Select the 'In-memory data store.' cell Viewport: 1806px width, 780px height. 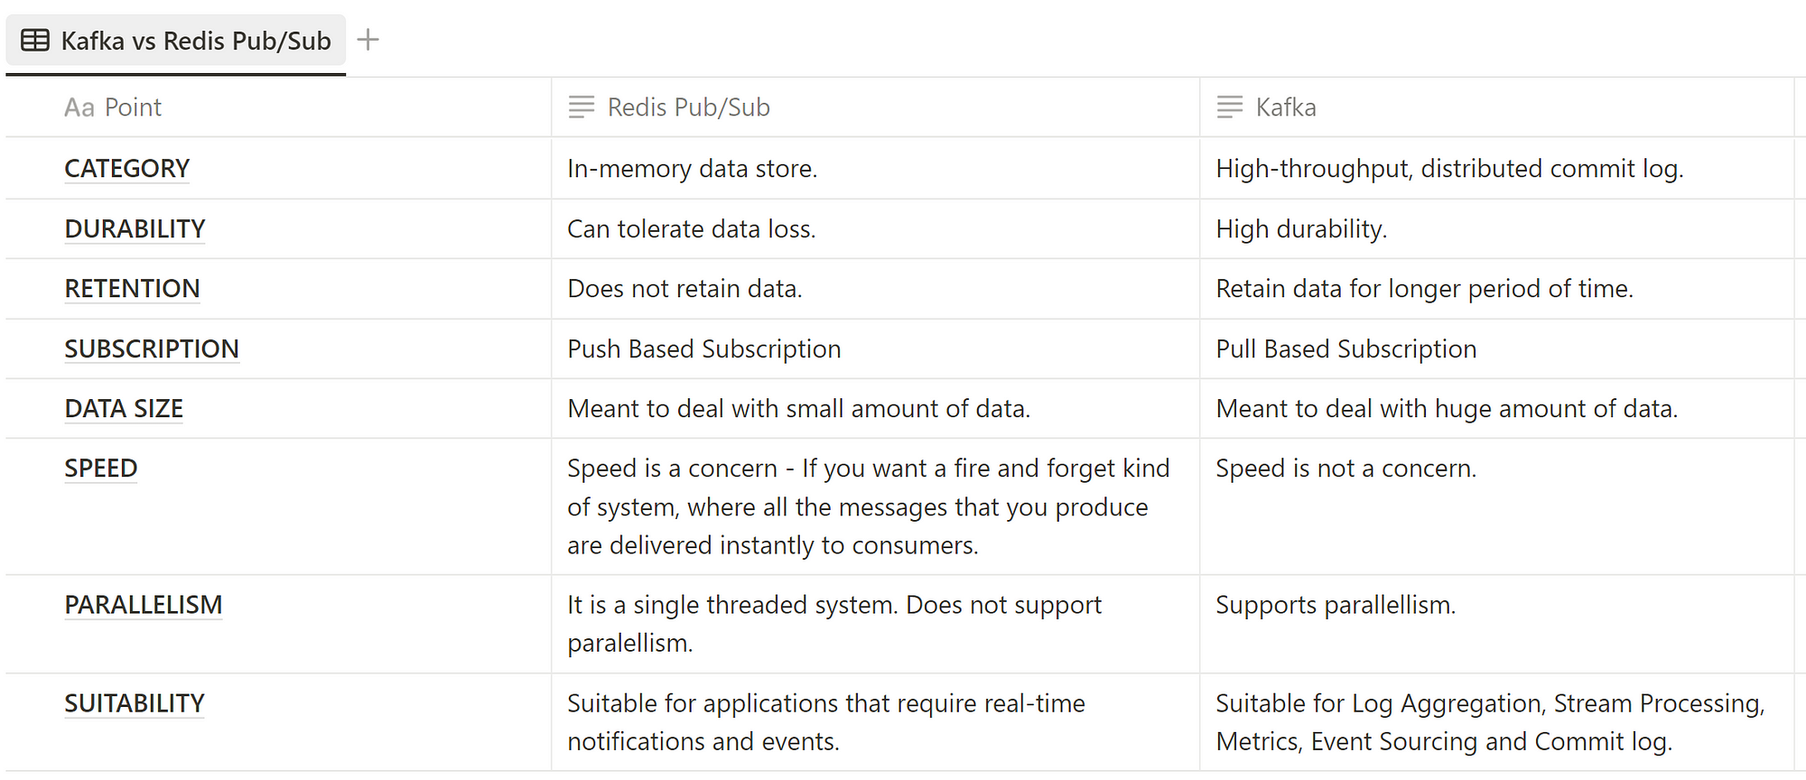pyautogui.click(x=875, y=169)
